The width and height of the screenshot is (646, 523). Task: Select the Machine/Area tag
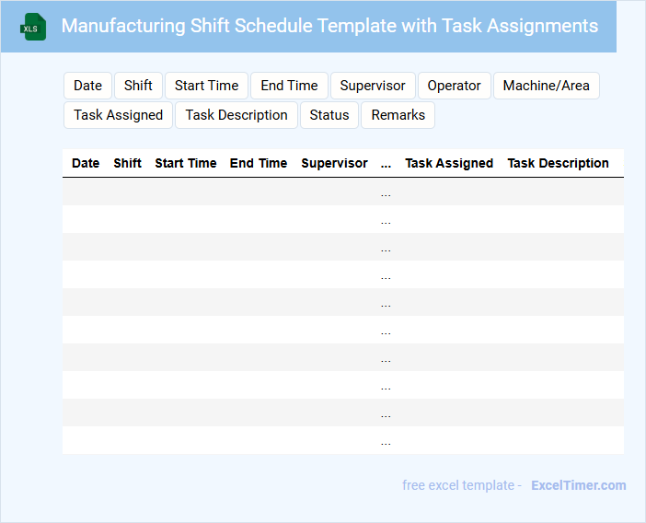coord(547,86)
